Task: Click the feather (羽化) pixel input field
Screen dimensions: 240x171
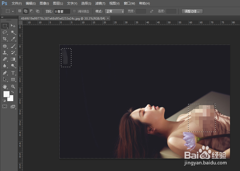Action: pyautogui.click(x=62, y=11)
